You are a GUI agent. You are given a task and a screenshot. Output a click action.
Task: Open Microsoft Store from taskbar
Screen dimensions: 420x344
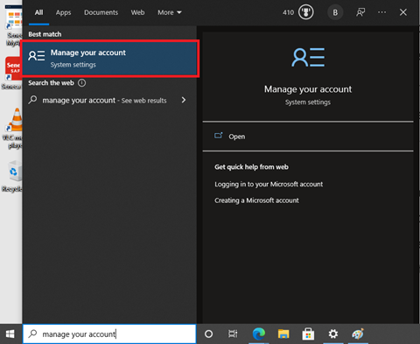(308, 333)
